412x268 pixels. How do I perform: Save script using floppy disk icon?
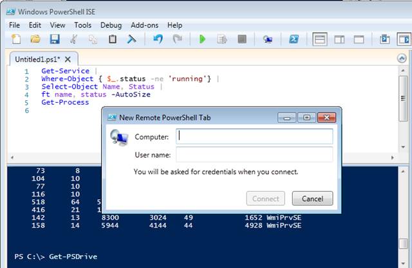[55, 39]
